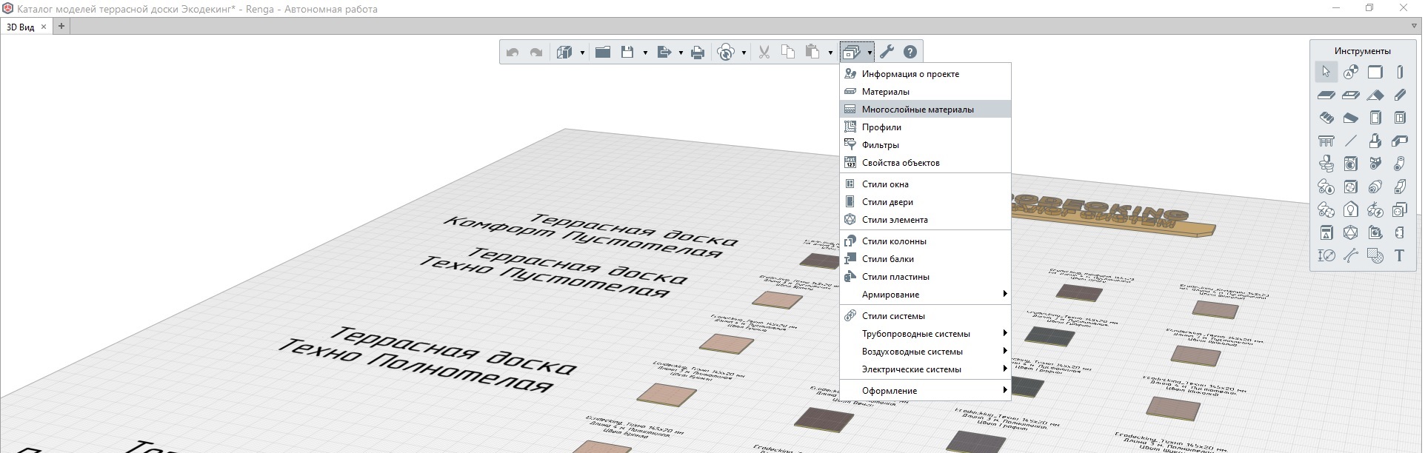This screenshot has width=1425, height=453.
Task: Choose Стили элемента menu entry
Action: coord(926,220)
